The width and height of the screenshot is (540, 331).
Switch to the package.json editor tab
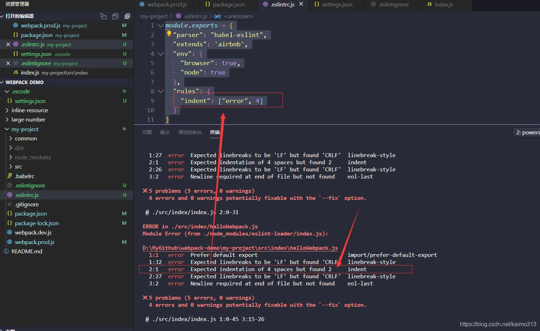tap(228, 5)
